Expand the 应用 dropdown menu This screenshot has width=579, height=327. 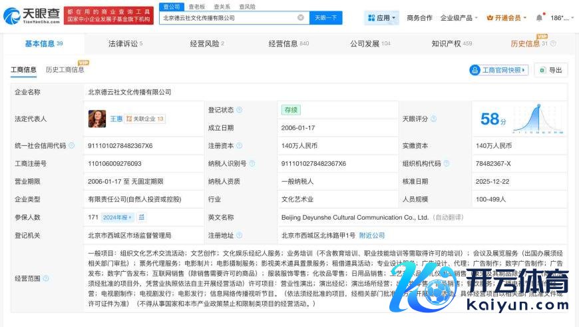(x=382, y=18)
